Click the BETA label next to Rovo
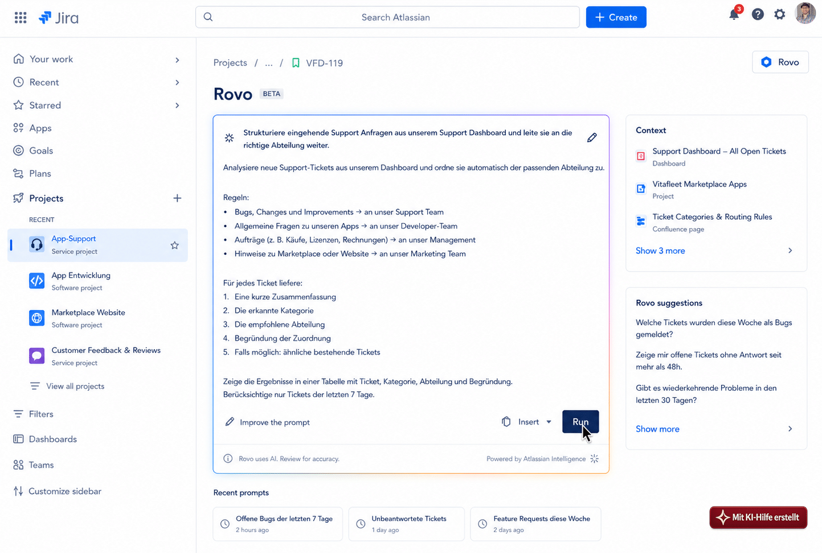This screenshot has height=553, width=822. click(272, 94)
